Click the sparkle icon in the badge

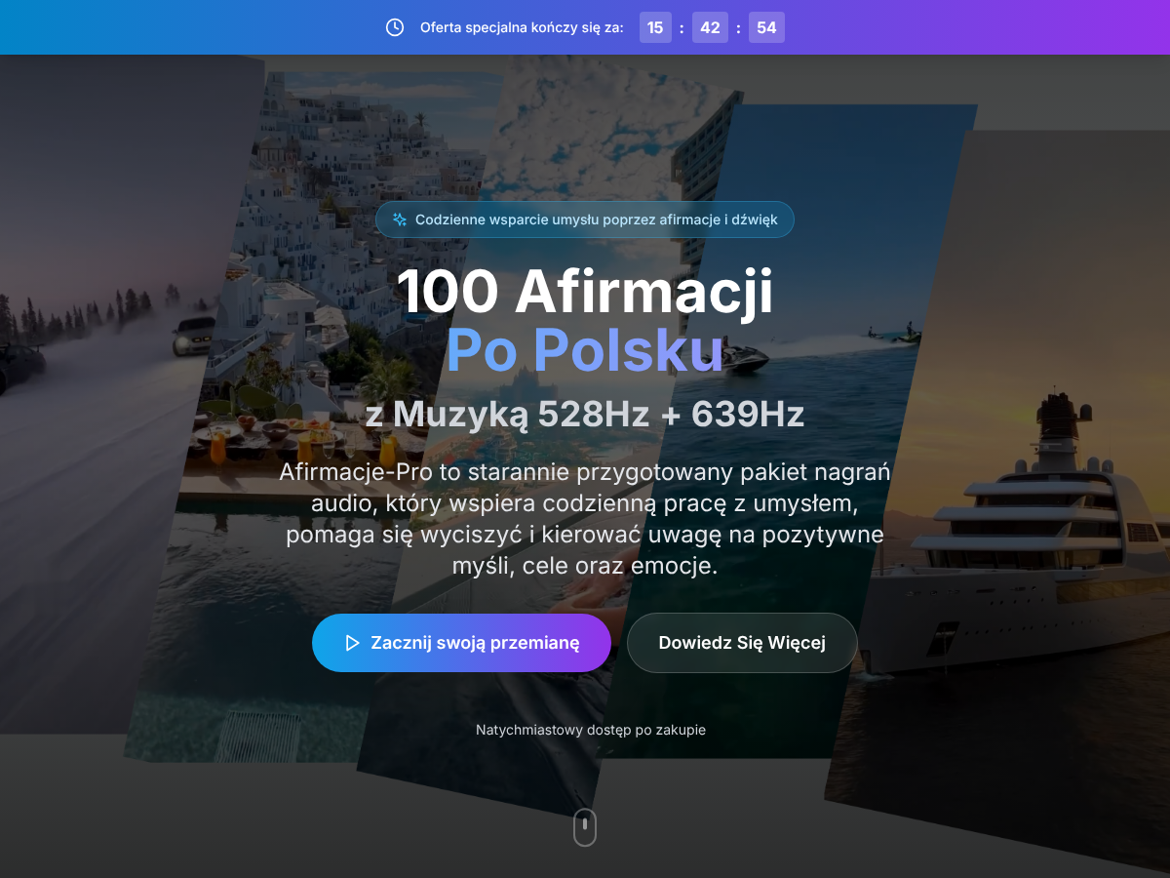[399, 219]
